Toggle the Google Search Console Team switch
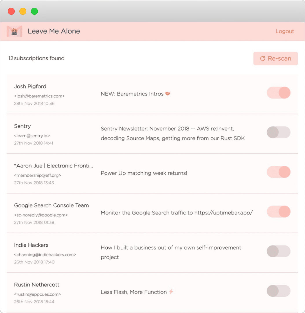The height and width of the screenshot is (313, 305). [278, 212]
